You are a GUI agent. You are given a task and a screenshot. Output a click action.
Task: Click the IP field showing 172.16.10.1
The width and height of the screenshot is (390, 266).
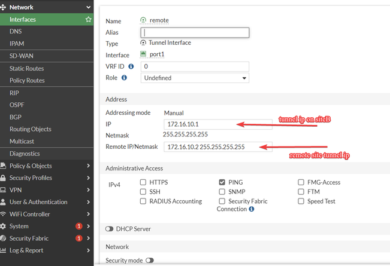[x=218, y=124]
